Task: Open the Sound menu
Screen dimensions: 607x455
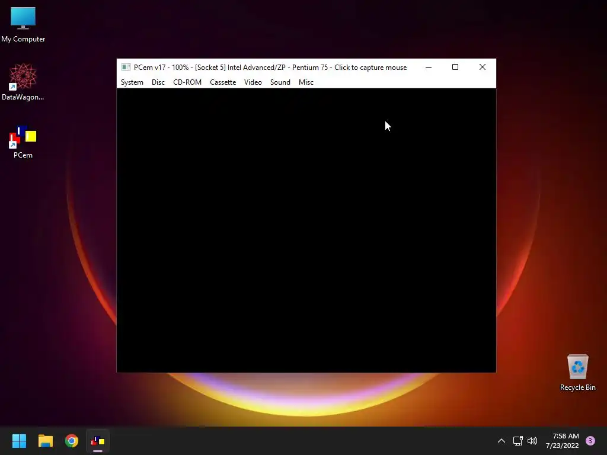Action: click(280, 82)
